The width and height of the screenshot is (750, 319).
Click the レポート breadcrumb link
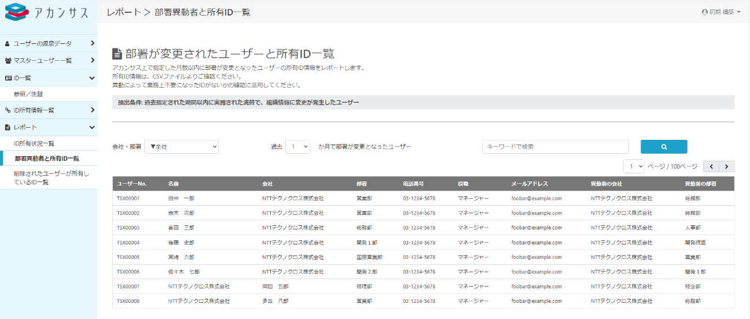[x=124, y=12]
